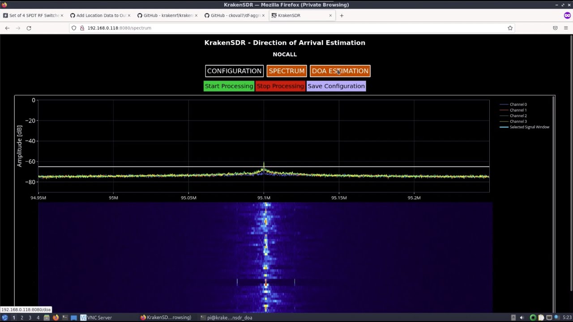Bookmark this page with the star icon

(510, 28)
